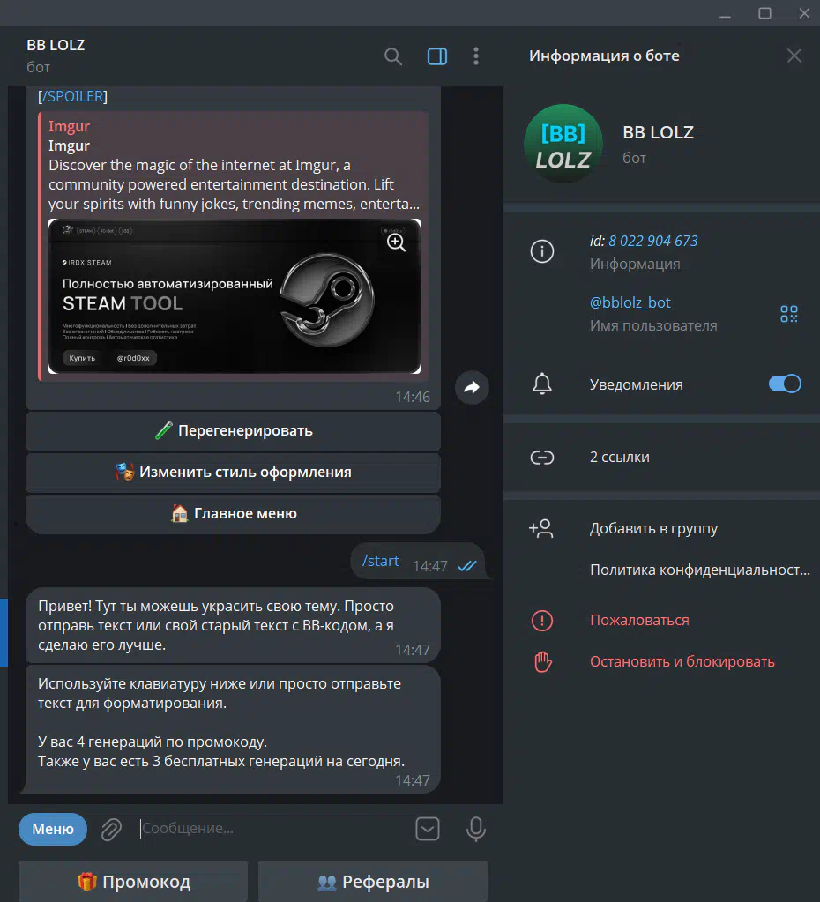The image size is (820, 902).
Task: Show the QR code for the username
Action: pos(788,314)
